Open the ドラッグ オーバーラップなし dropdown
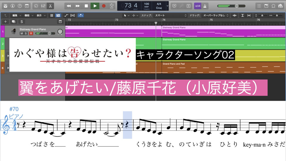The width and height of the screenshot is (286, 161). [216, 16]
